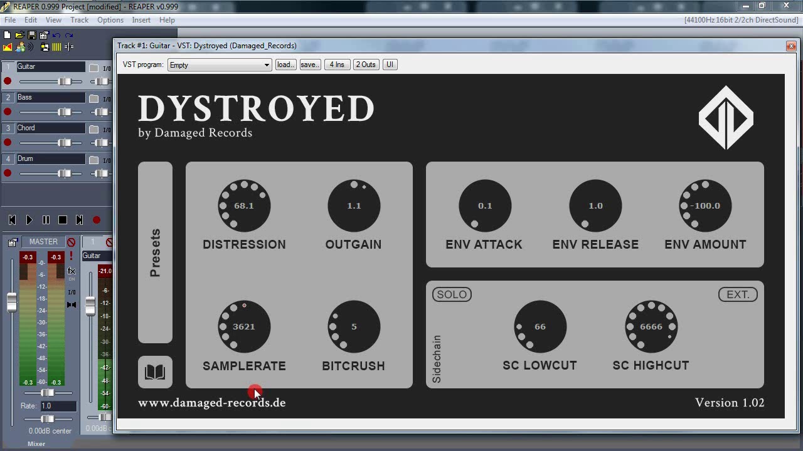Click the 4 Ins button
The height and width of the screenshot is (451, 803).
click(337, 65)
